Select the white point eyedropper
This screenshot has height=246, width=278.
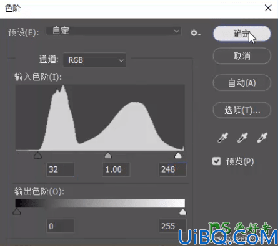pos(262,138)
